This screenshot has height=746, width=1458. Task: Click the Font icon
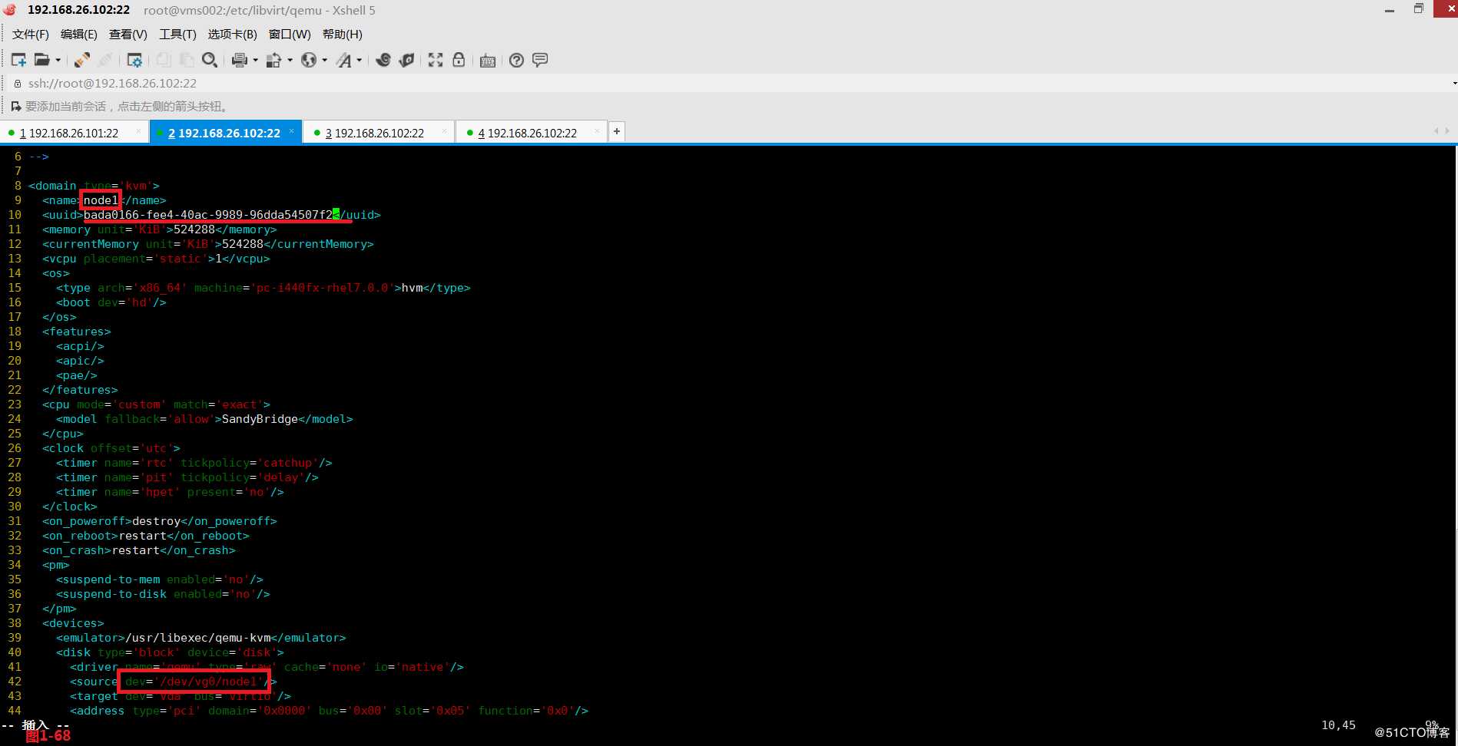(x=344, y=60)
